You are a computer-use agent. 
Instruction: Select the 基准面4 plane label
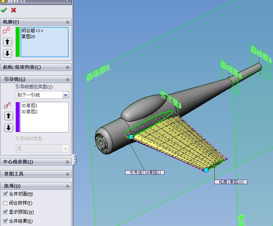(231, 69)
